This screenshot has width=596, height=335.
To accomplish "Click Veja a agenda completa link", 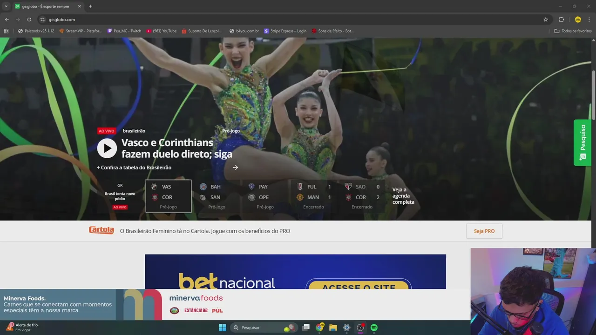I will click(403, 196).
